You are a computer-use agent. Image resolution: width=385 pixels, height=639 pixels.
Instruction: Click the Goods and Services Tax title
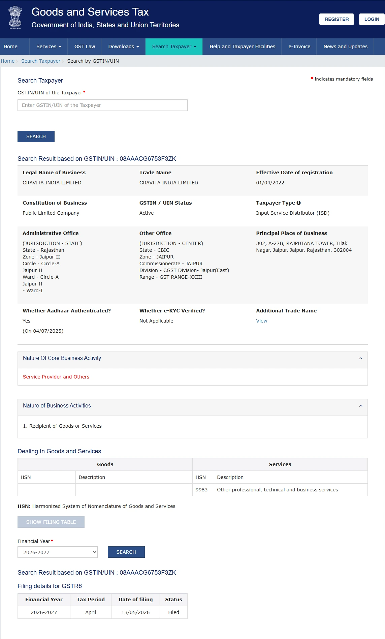click(x=90, y=12)
